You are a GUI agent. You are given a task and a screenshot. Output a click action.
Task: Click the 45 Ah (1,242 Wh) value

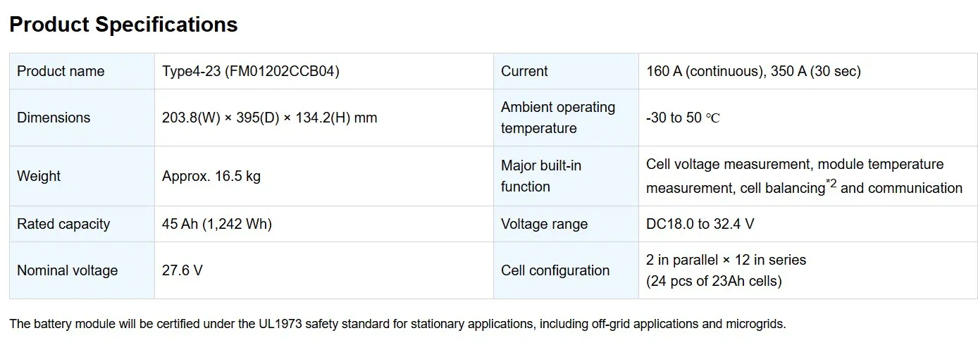[x=216, y=224]
